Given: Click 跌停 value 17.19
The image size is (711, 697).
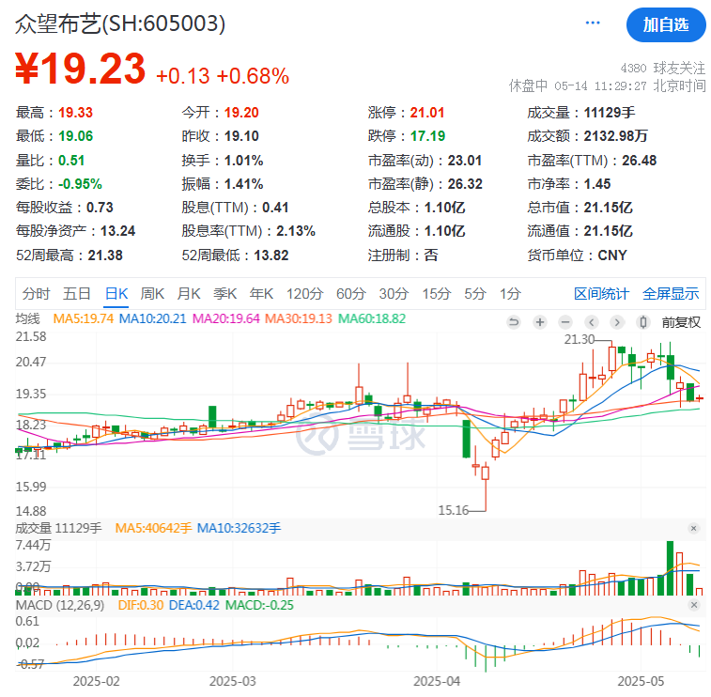Looking at the screenshot, I should (427, 136).
